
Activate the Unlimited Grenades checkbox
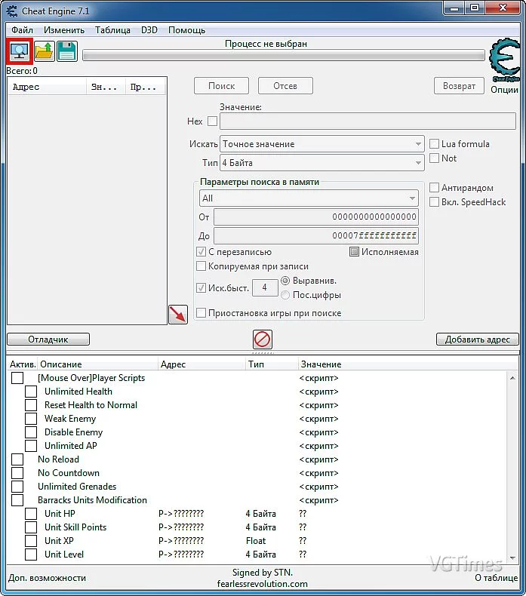(17, 487)
